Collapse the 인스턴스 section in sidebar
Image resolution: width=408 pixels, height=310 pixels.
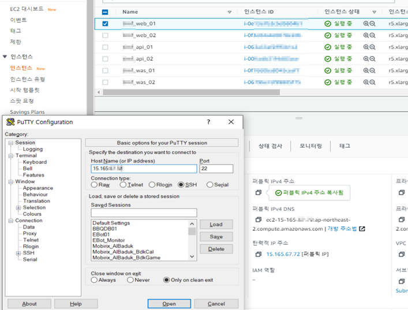point(5,57)
